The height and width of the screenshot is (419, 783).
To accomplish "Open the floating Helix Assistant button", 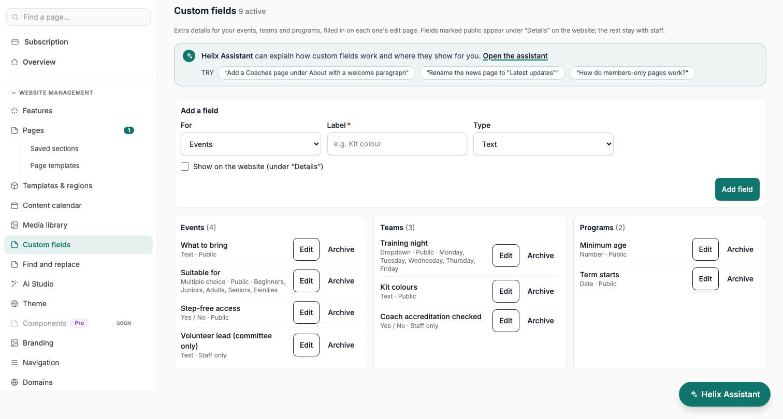I will click(x=724, y=394).
